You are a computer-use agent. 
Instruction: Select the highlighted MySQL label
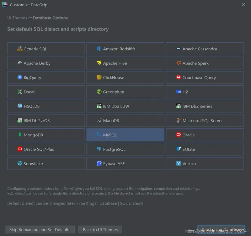[110, 135]
